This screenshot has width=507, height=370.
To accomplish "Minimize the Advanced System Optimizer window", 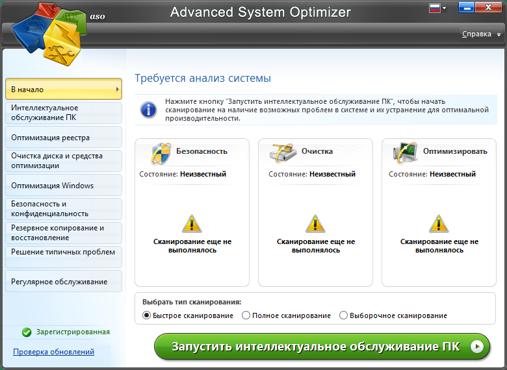I will tap(466, 7).
